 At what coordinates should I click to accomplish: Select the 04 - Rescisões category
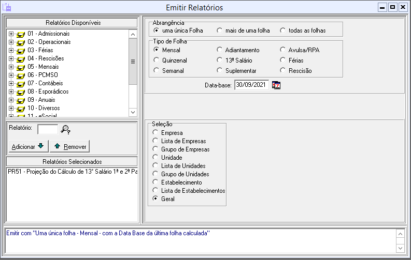45,58
